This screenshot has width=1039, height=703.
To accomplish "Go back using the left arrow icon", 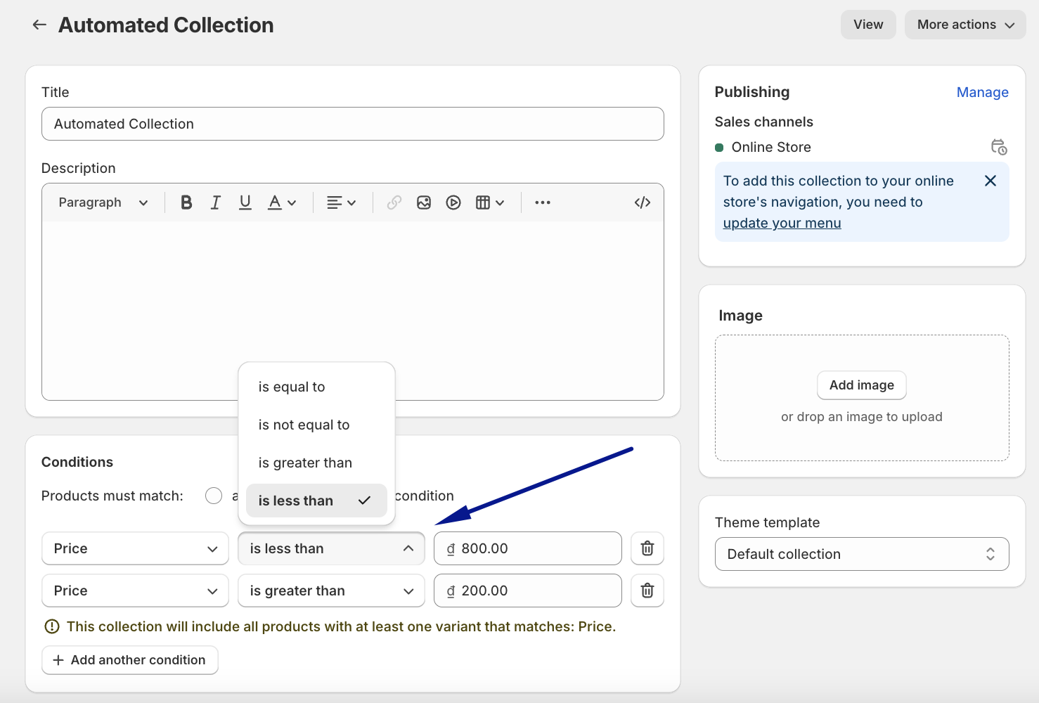I will pyautogui.click(x=39, y=25).
